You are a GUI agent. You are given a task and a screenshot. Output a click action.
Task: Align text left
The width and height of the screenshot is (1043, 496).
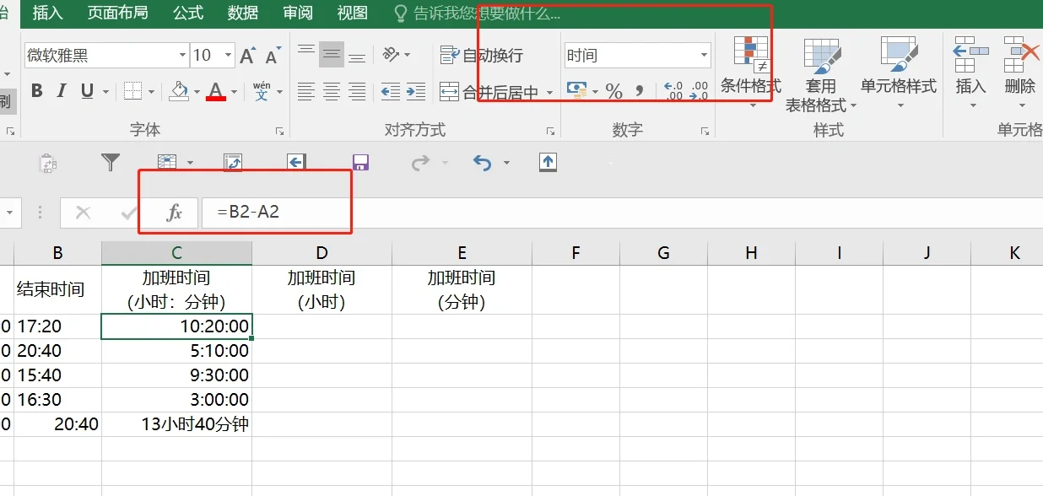[x=306, y=91]
